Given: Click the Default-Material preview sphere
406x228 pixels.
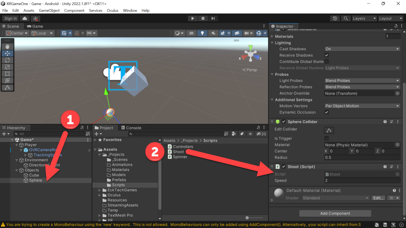Looking at the screenshot, I should click(x=279, y=193).
